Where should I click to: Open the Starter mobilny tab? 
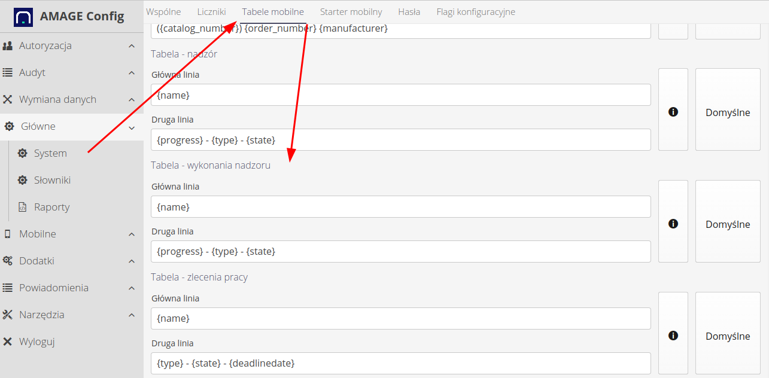tap(351, 12)
